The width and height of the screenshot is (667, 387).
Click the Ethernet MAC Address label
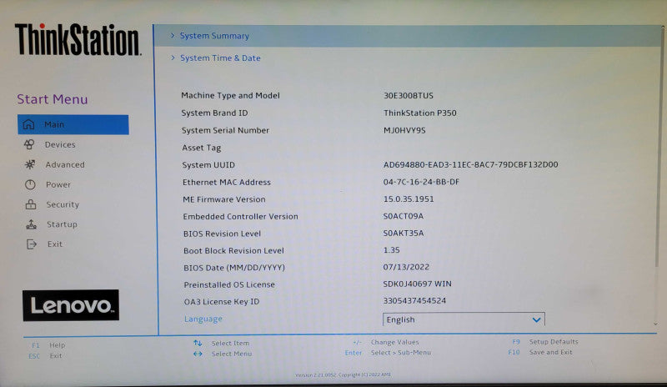227,182
